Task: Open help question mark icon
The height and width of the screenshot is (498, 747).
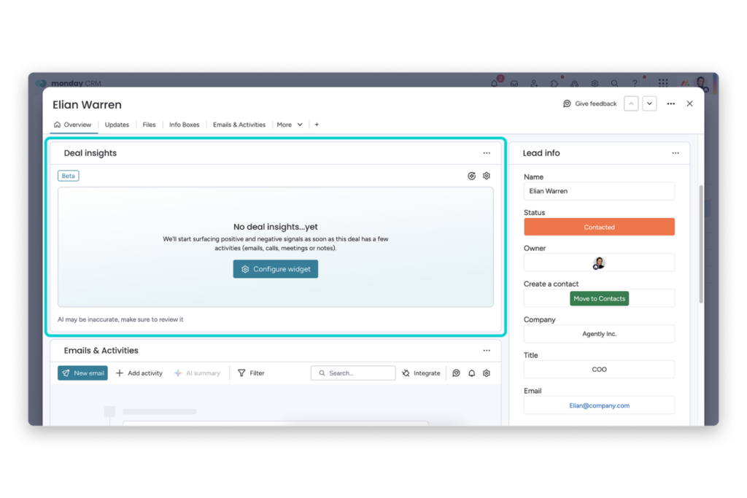Action: click(635, 83)
